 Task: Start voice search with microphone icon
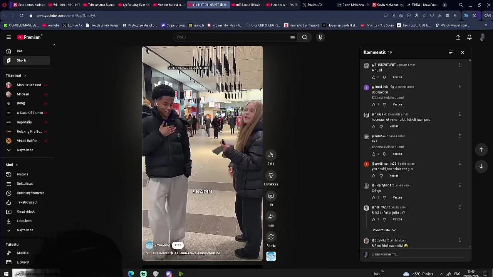point(320,37)
